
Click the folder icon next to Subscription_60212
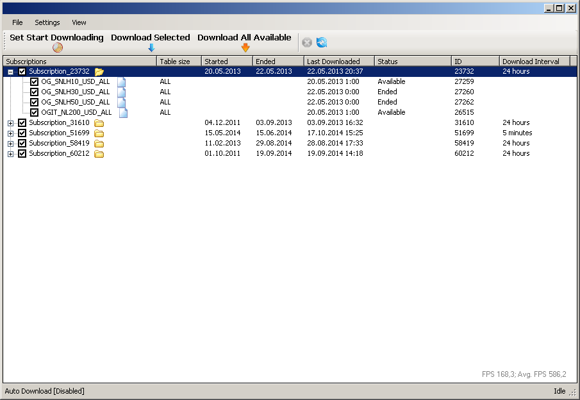click(99, 154)
